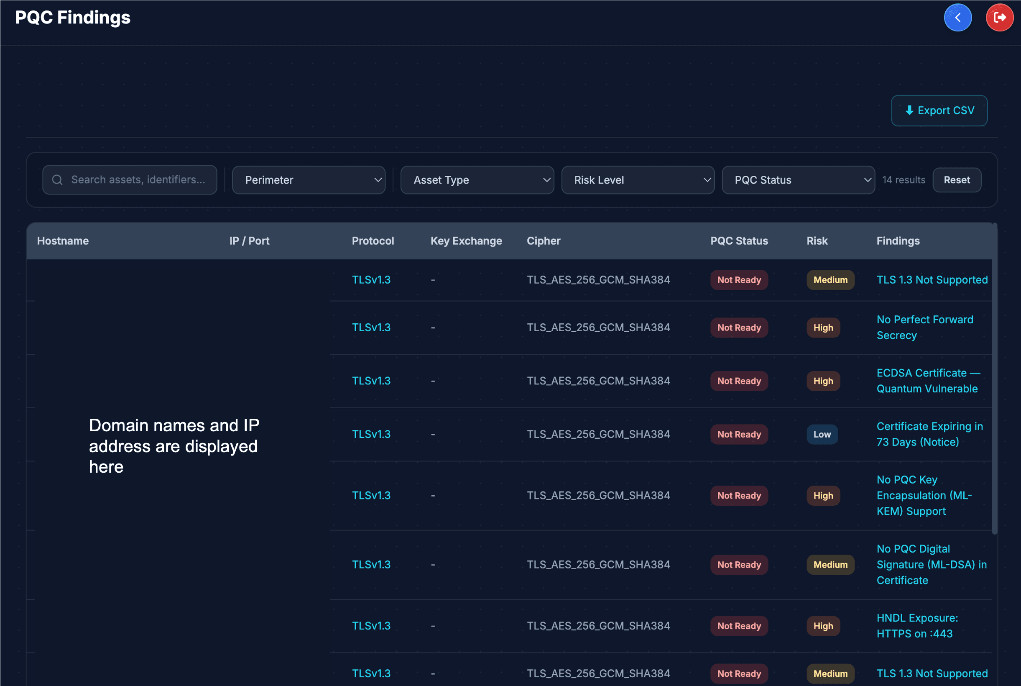Open the Asset Type dropdown

(477, 180)
